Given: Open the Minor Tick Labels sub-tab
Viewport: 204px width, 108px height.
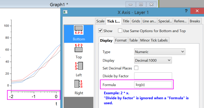Looking at the screenshot, I should [x=154, y=40].
